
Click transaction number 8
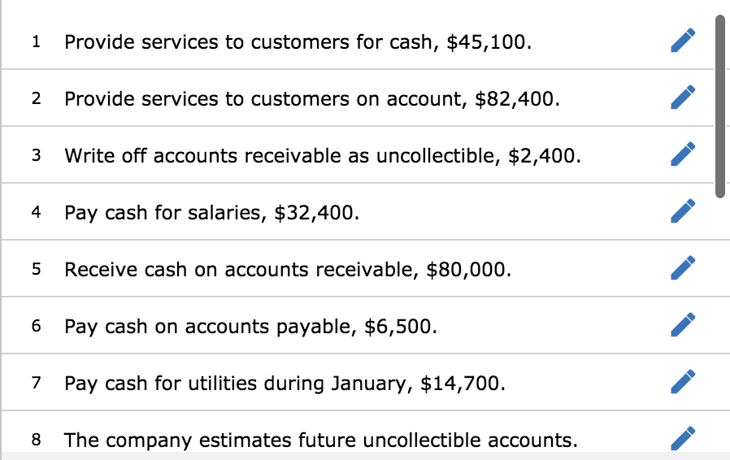(36, 440)
